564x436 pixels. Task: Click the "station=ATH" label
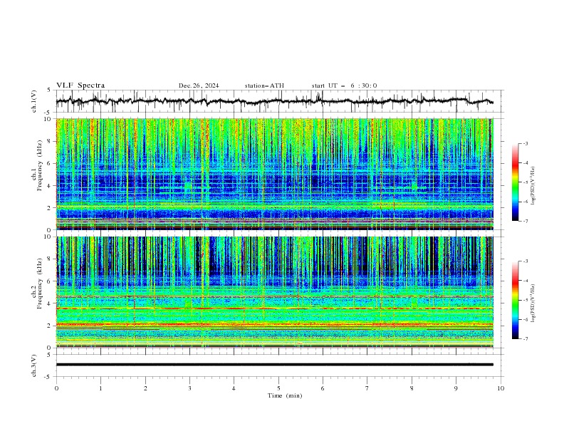tap(264, 85)
